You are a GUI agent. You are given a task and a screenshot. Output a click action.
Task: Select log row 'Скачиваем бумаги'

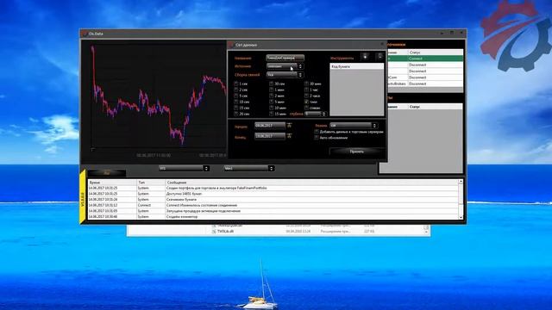point(273,199)
